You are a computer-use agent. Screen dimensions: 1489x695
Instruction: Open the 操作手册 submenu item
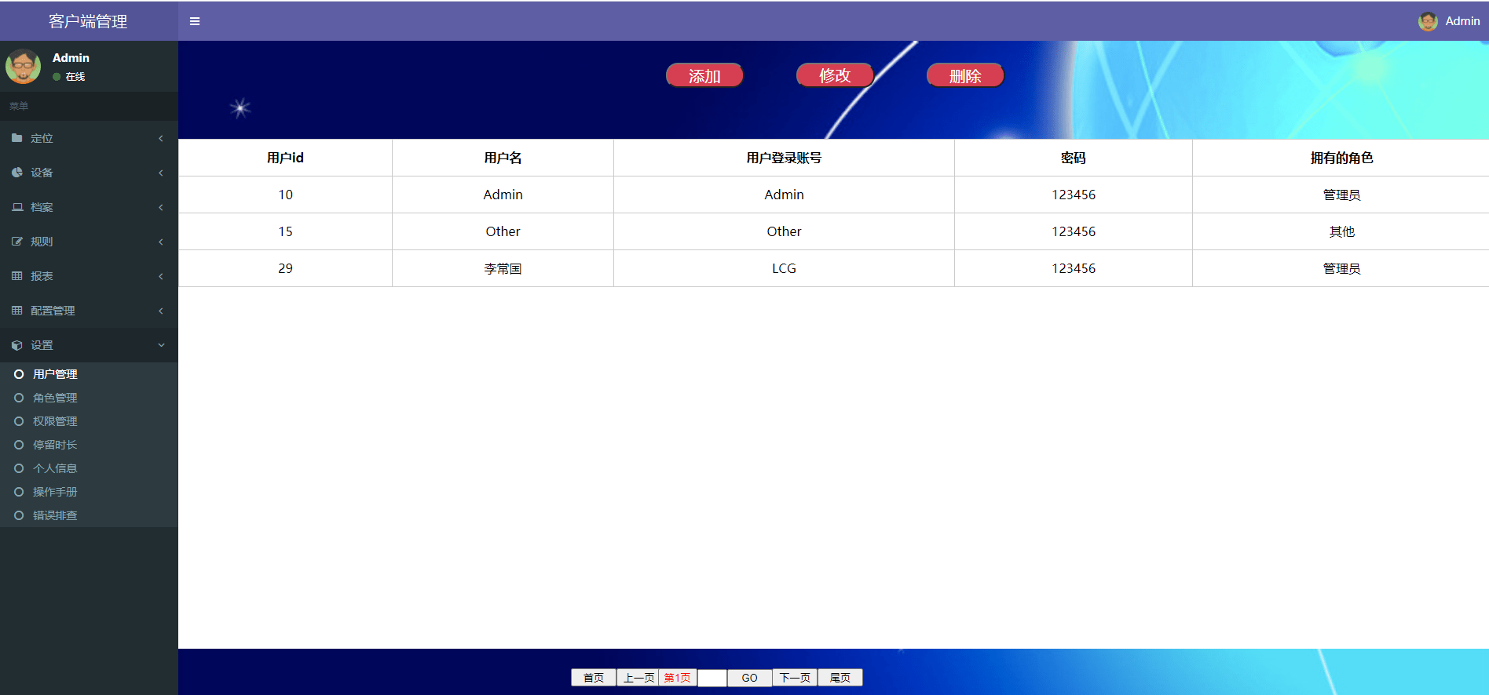(89, 492)
